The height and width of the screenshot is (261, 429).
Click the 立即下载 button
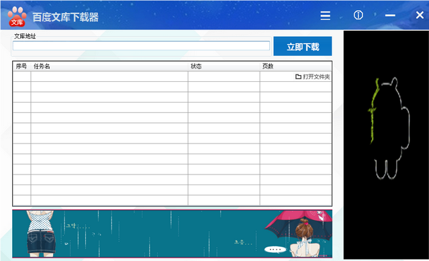pos(303,46)
